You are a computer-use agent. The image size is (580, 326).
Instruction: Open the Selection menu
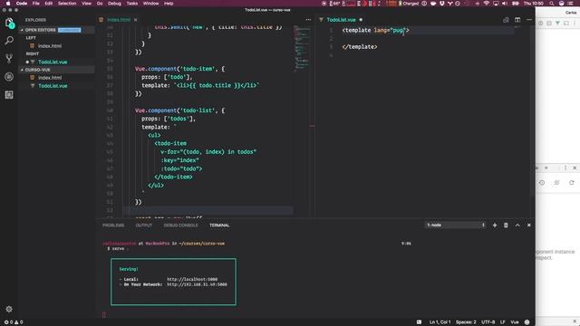[x=67, y=4]
